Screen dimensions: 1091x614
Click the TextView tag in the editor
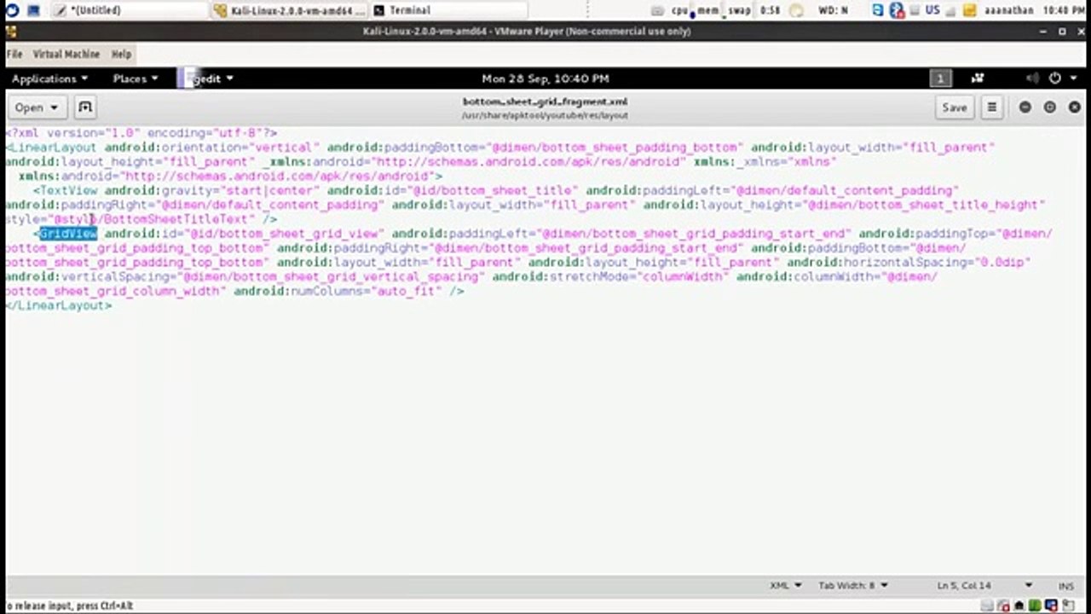click(68, 190)
